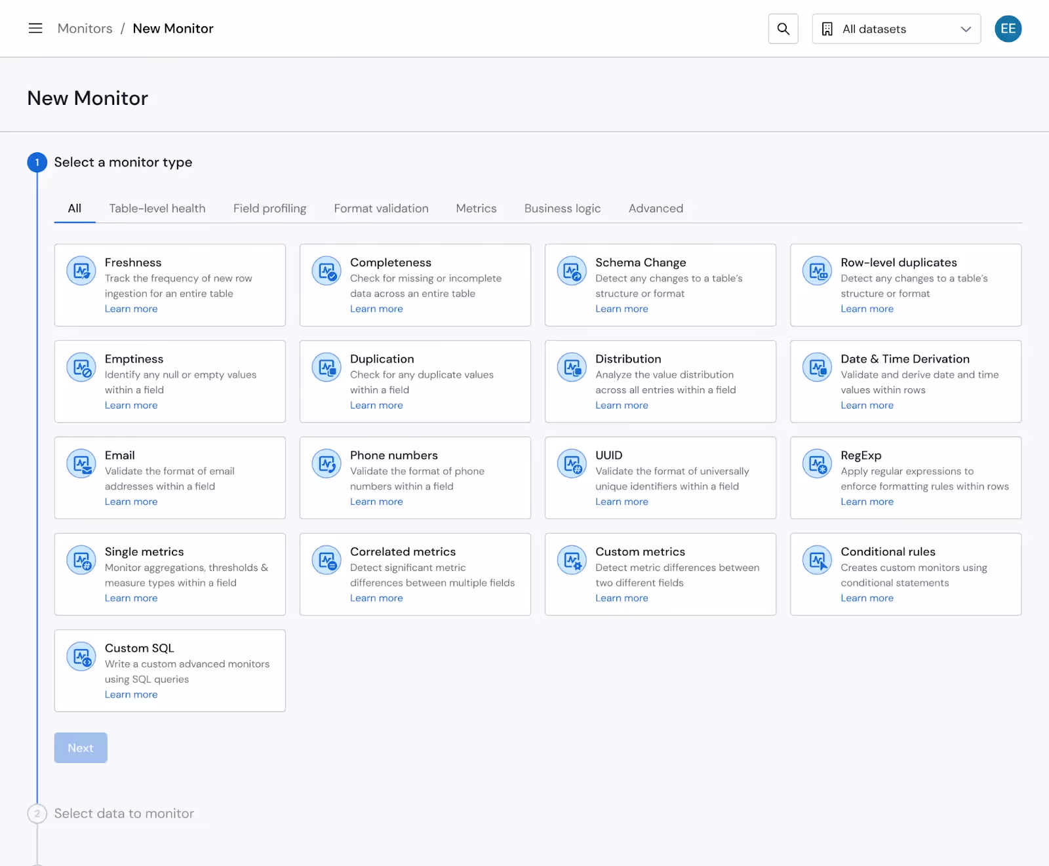Select the Schema Change monitor icon

572,271
